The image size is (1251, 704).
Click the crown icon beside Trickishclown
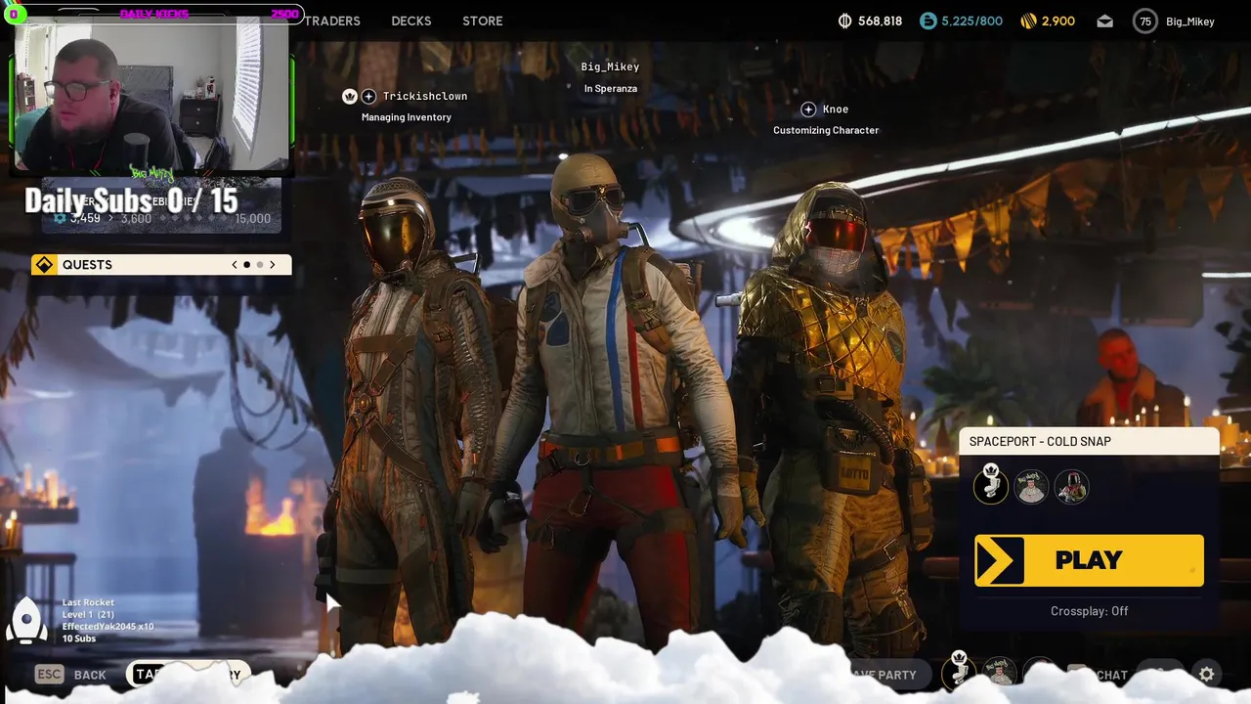tap(349, 96)
